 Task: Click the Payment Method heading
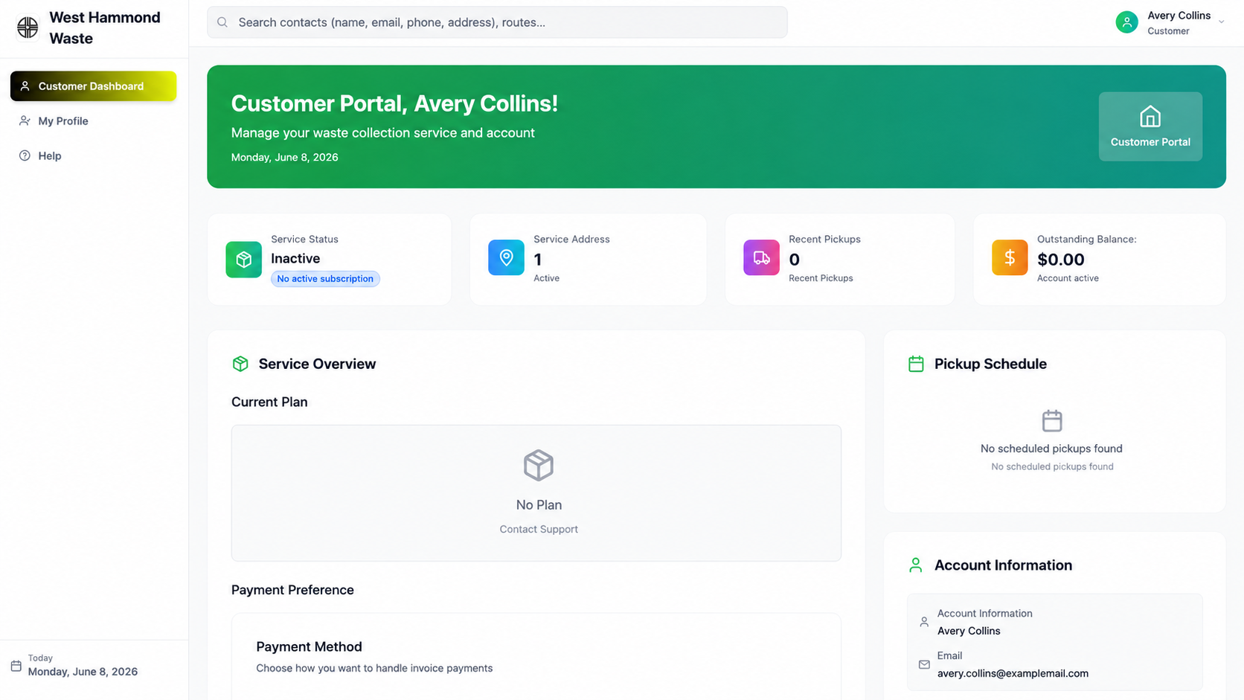(x=309, y=646)
